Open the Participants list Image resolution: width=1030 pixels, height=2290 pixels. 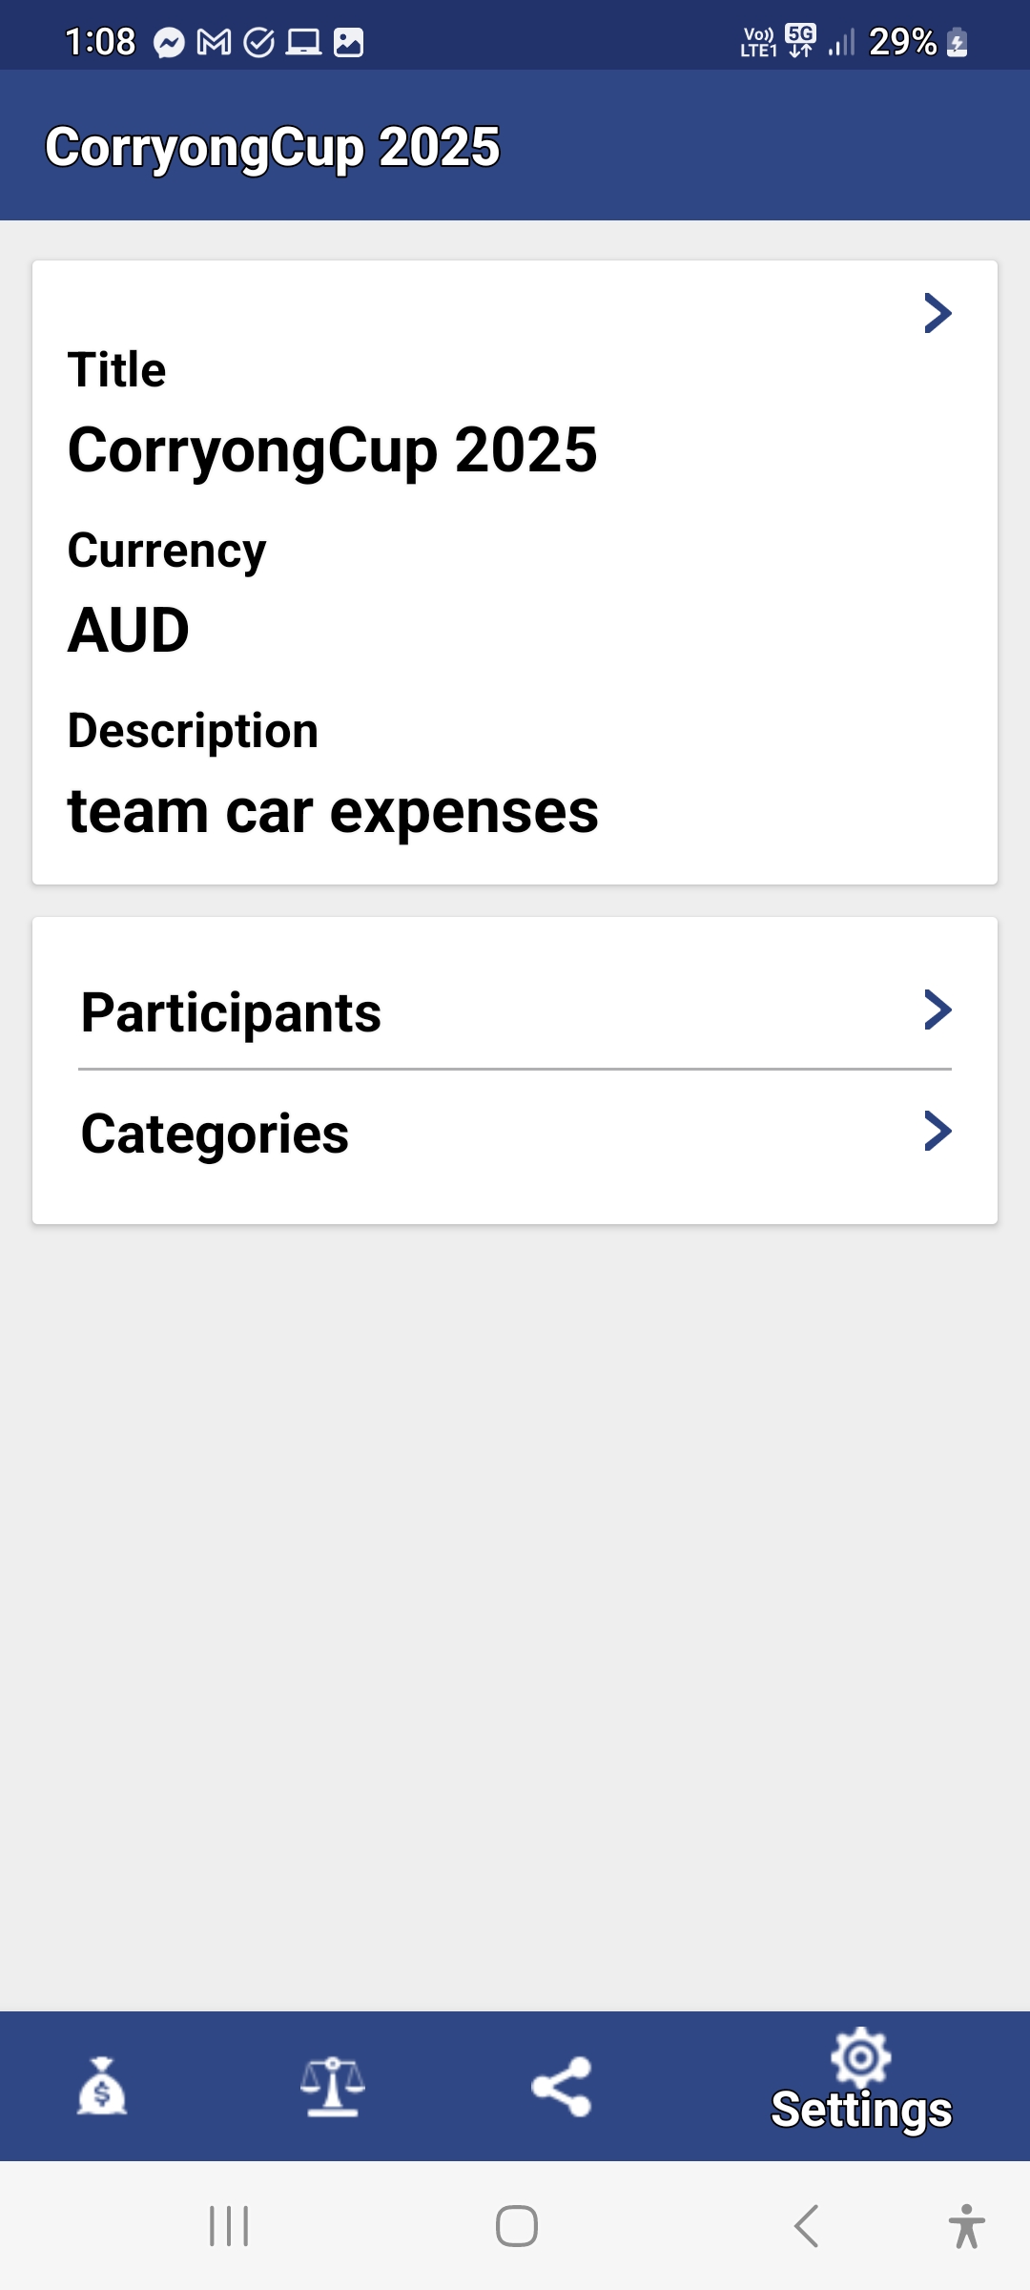click(x=232, y=1012)
